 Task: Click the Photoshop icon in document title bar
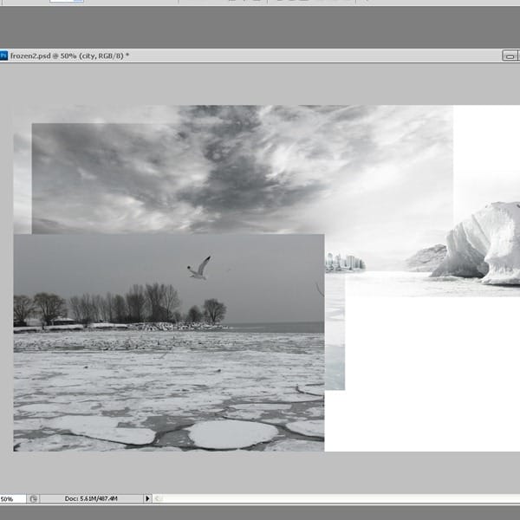coord(4,55)
